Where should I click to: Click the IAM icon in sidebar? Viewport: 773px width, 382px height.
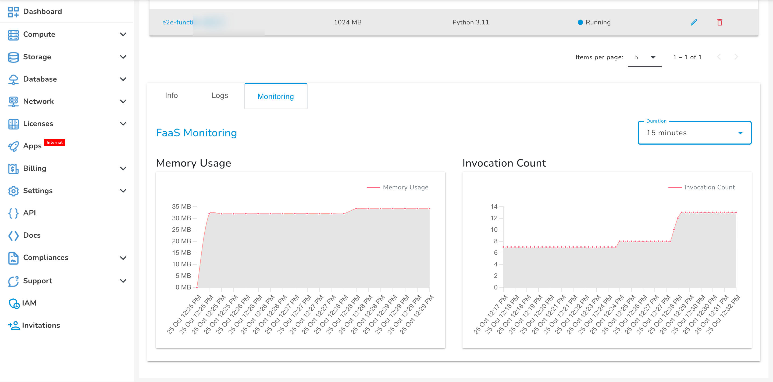pyautogui.click(x=14, y=303)
